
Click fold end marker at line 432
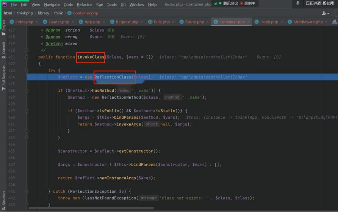[27, 131]
